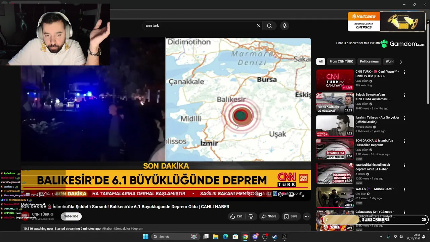Open the #Haber hashtag link
The height and width of the screenshot is (242, 430).
pos(107,229)
